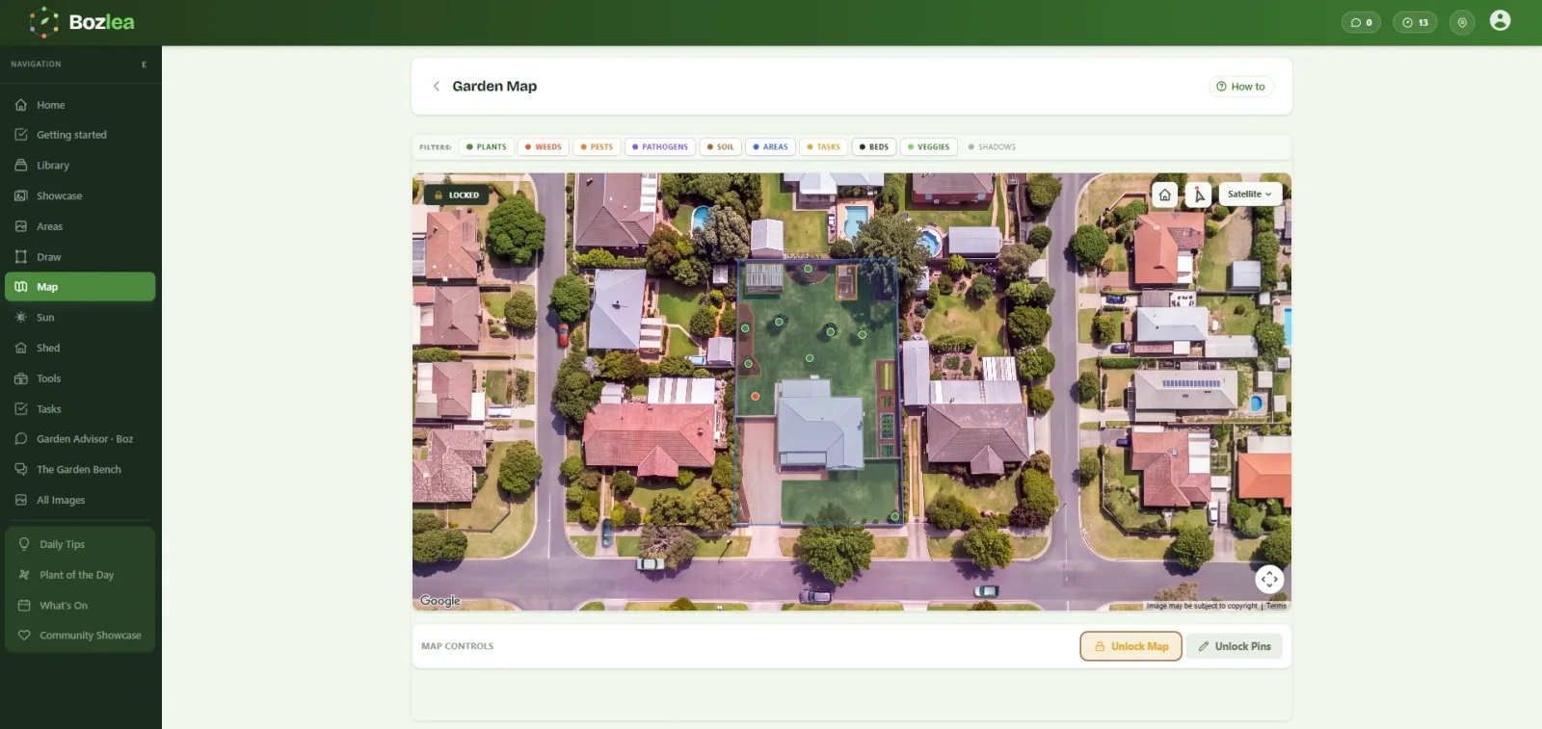Toggle the Beds filter

pos(874,147)
